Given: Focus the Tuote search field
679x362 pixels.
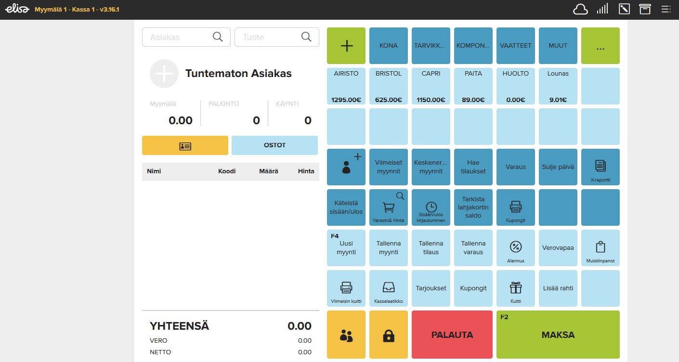Looking at the screenshot, I should 277,37.
